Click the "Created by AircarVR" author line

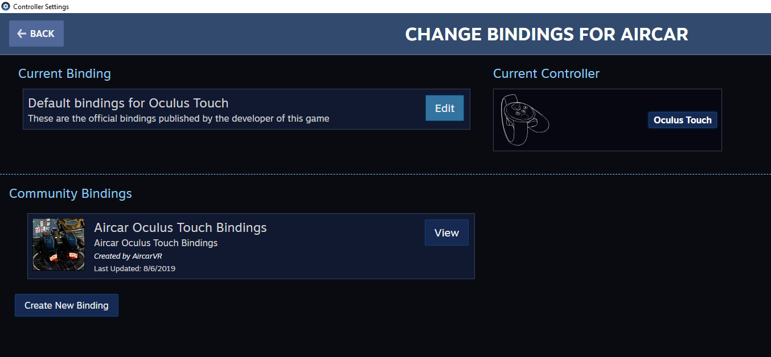(128, 256)
